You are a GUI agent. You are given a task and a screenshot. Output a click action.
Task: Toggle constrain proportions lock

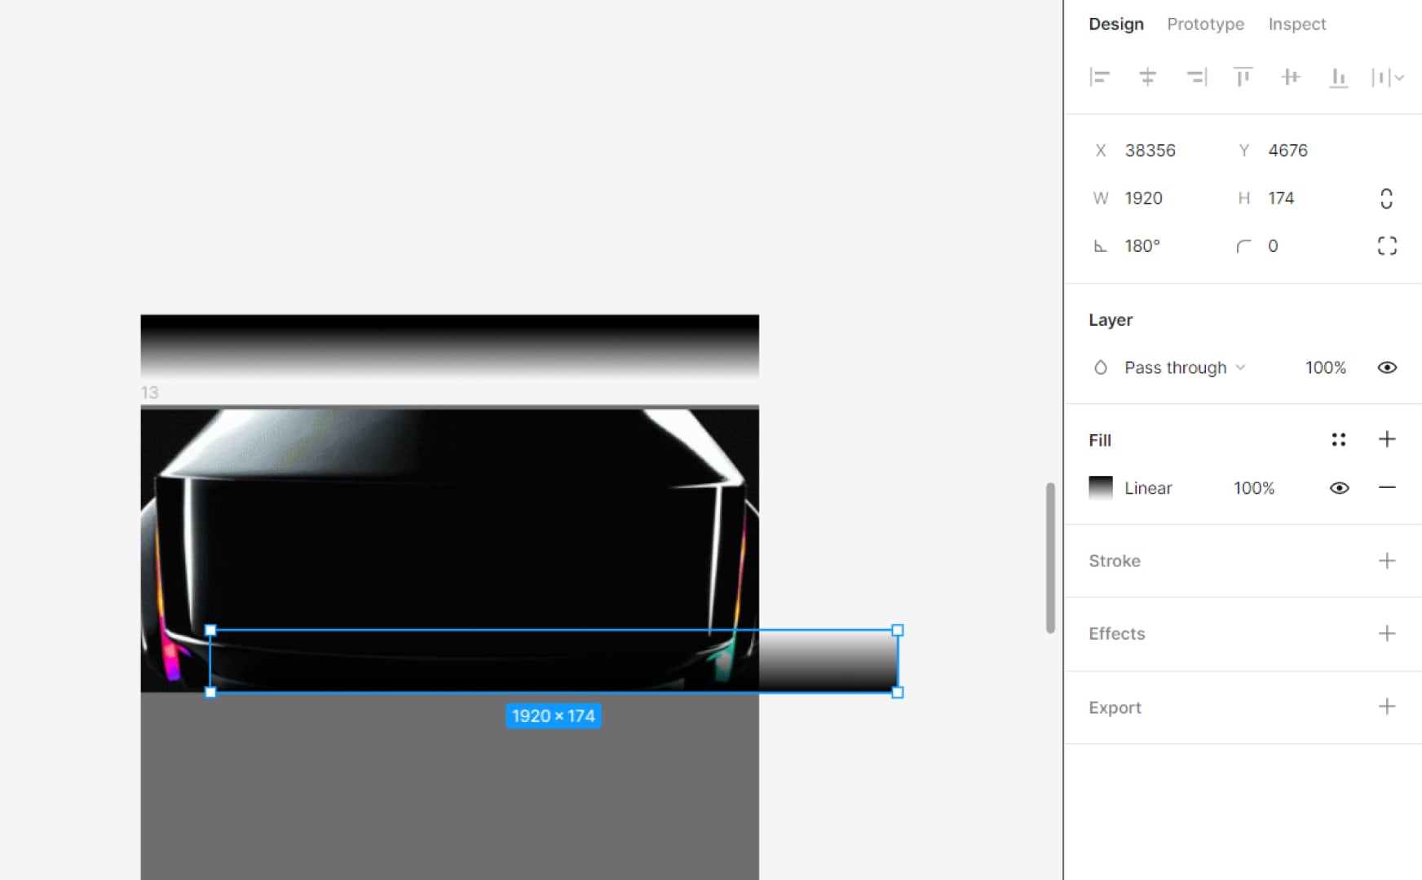(x=1386, y=198)
